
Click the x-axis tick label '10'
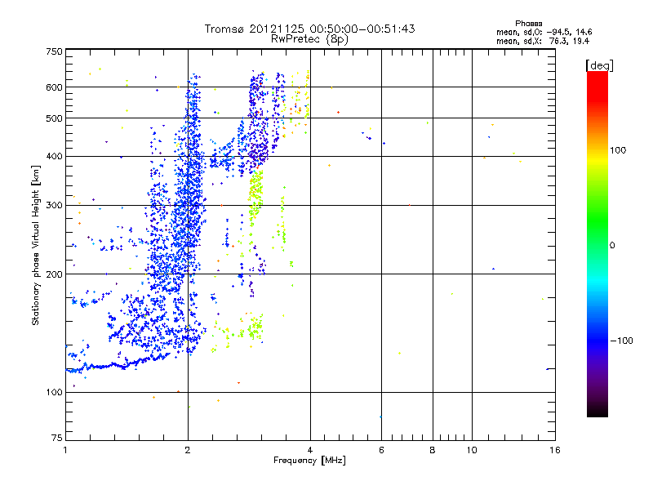(x=472, y=450)
